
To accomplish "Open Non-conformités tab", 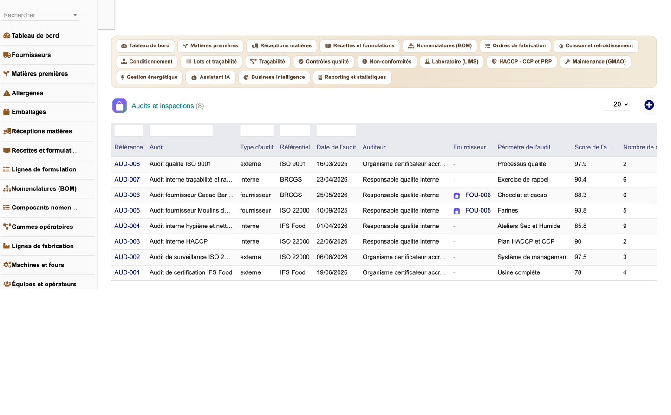I will (x=387, y=62).
